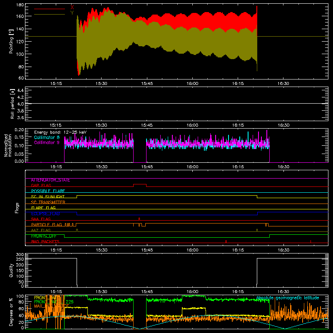The image size is (333, 333).
Task: Click the 'FRONTS_OFF' flag label
Action: [x=44, y=236]
